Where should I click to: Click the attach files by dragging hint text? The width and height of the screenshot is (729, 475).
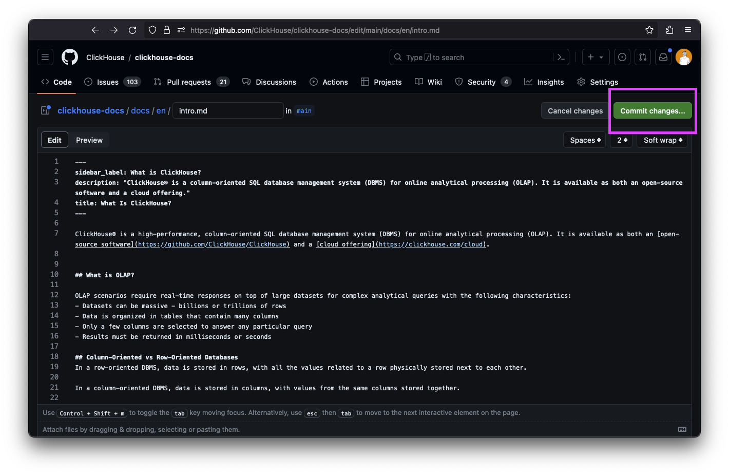[x=141, y=429]
